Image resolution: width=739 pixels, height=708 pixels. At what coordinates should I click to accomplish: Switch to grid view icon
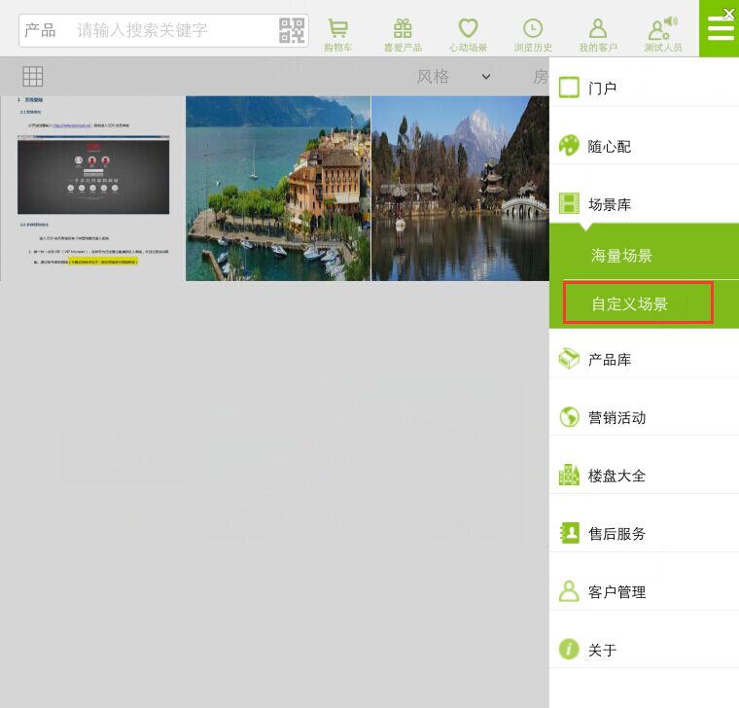(x=33, y=76)
